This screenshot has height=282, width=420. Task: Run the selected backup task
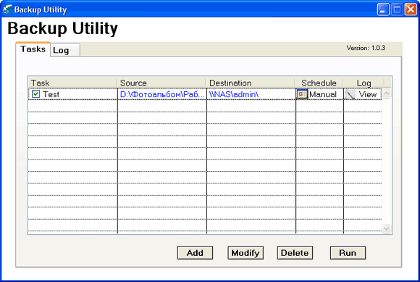click(x=348, y=253)
